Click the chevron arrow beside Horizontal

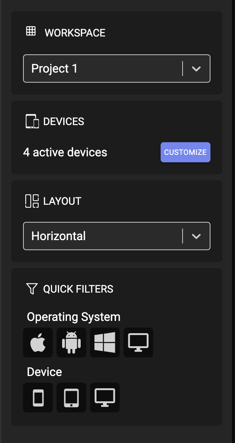196,236
